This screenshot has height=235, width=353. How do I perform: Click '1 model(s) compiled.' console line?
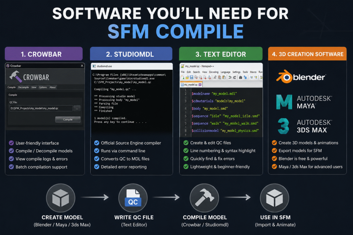click(110, 118)
